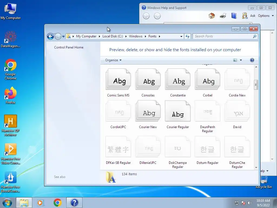The height and width of the screenshot is (208, 277).
Task: Click the scroll up arrow of font list
Action: [256, 67]
